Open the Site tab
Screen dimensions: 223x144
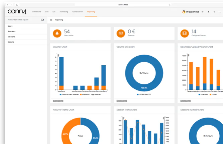pyautogui.click(x=47, y=12)
